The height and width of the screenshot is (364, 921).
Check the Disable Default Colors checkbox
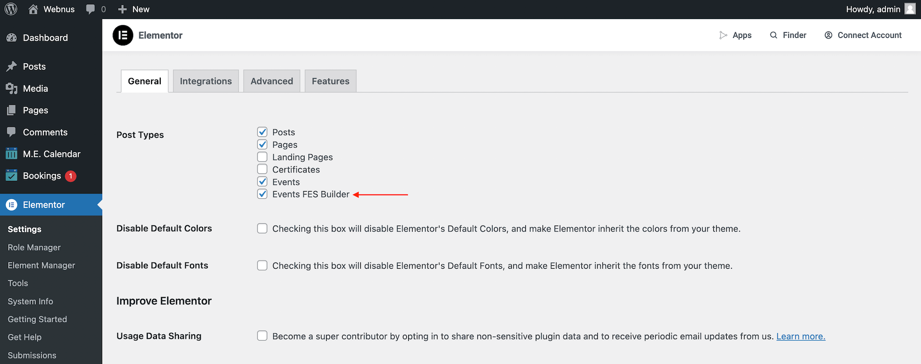(262, 228)
